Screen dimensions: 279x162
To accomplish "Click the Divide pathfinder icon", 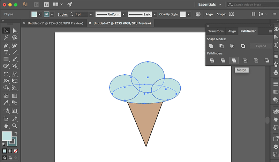I will (x=211, y=60).
